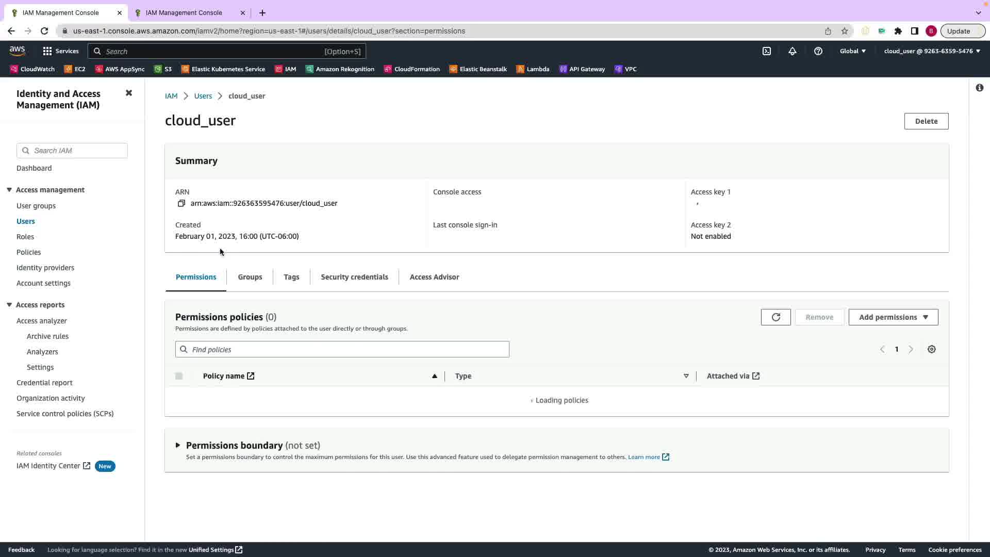Switch to the Security credentials tab
Viewport: 990px width, 557px height.
(x=354, y=277)
